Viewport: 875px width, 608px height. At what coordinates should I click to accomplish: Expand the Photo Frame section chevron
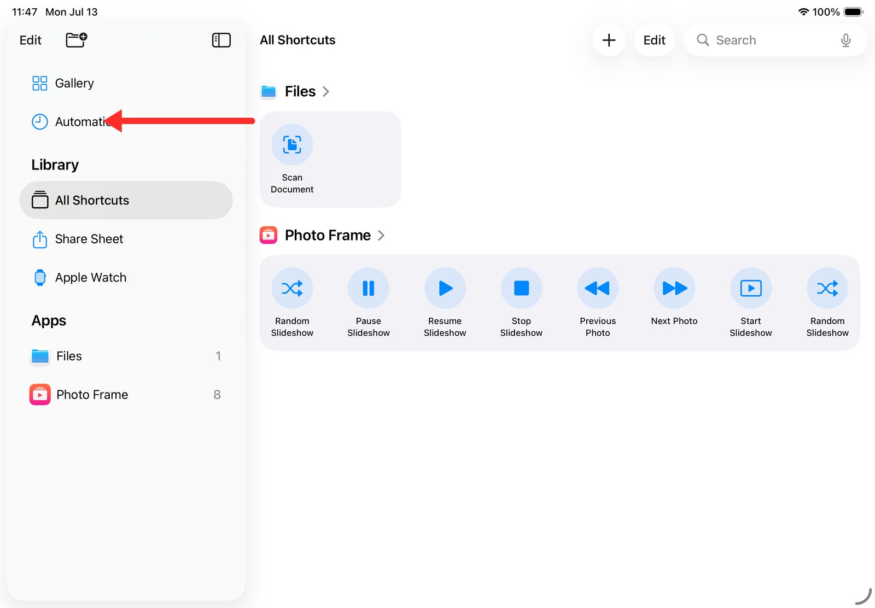(x=381, y=235)
